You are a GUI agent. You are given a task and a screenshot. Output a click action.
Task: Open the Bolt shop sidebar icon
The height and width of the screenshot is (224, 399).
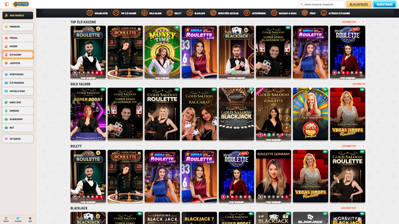6,127
